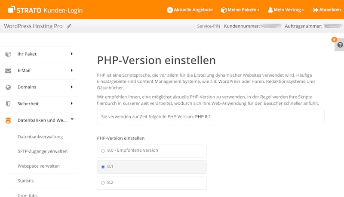The image size is (344, 197).
Task: Click the Sicherheit shield icon
Action: coord(8,104)
